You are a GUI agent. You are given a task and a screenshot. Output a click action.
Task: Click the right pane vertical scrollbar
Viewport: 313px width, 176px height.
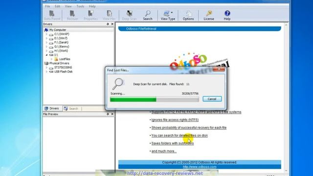point(286,98)
